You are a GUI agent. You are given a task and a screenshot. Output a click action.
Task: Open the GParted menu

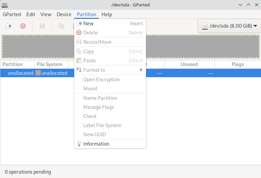pyautogui.click(x=12, y=14)
